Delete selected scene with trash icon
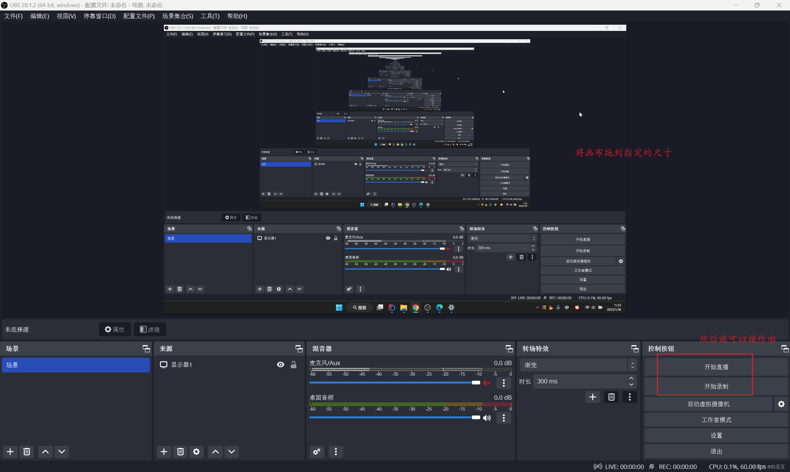790x472 pixels. (27, 452)
